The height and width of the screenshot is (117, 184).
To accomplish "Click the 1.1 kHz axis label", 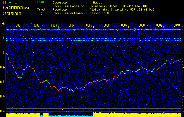I will (x=2, y=38).
